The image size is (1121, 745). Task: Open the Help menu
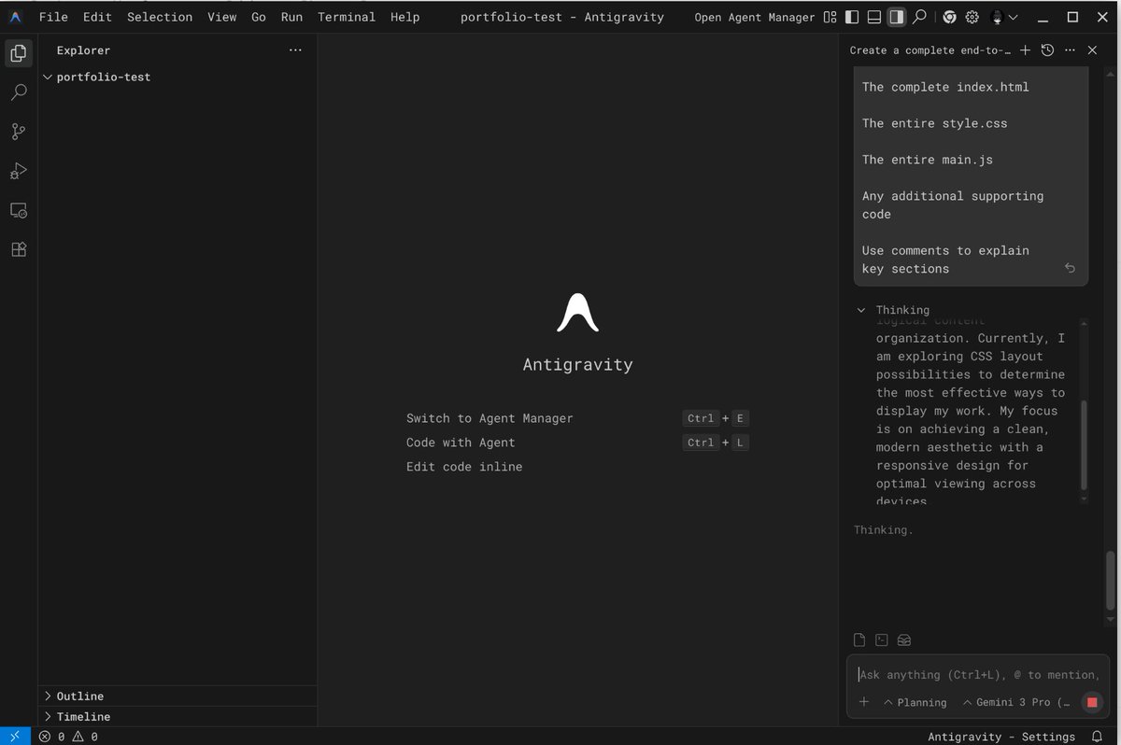pyautogui.click(x=404, y=17)
